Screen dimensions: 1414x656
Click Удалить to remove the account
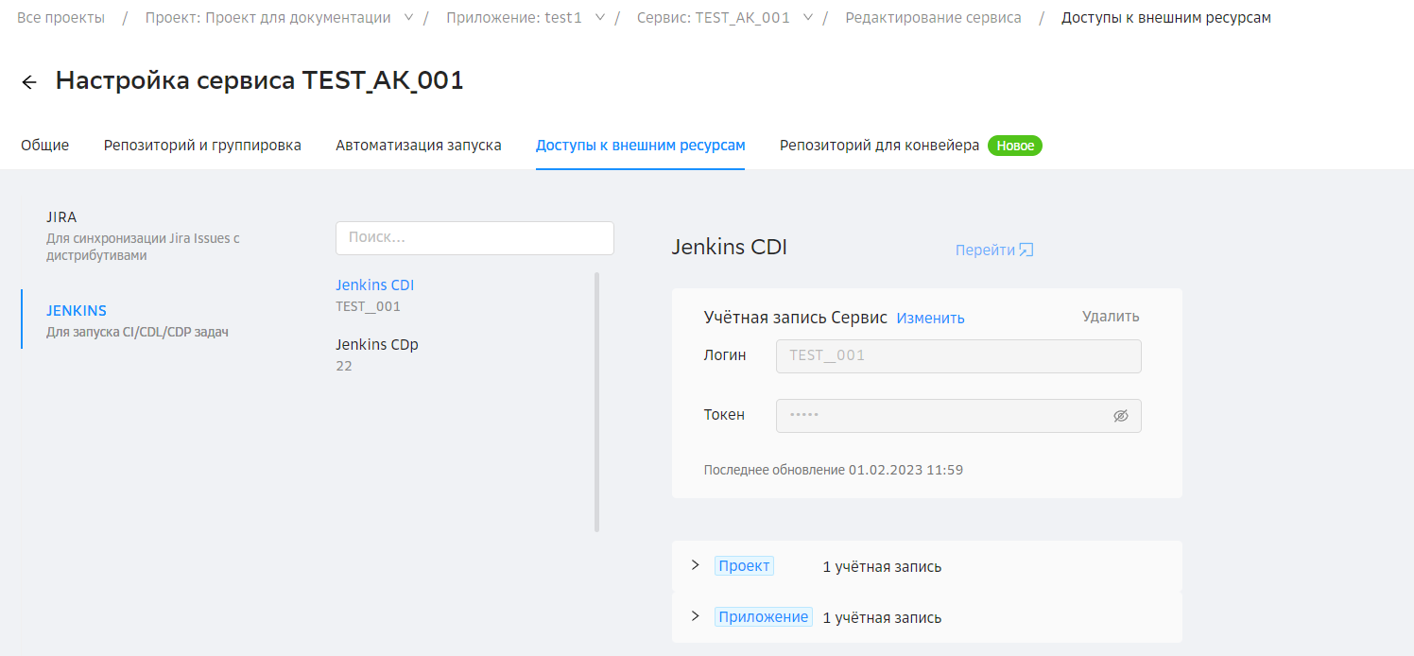click(1111, 317)
